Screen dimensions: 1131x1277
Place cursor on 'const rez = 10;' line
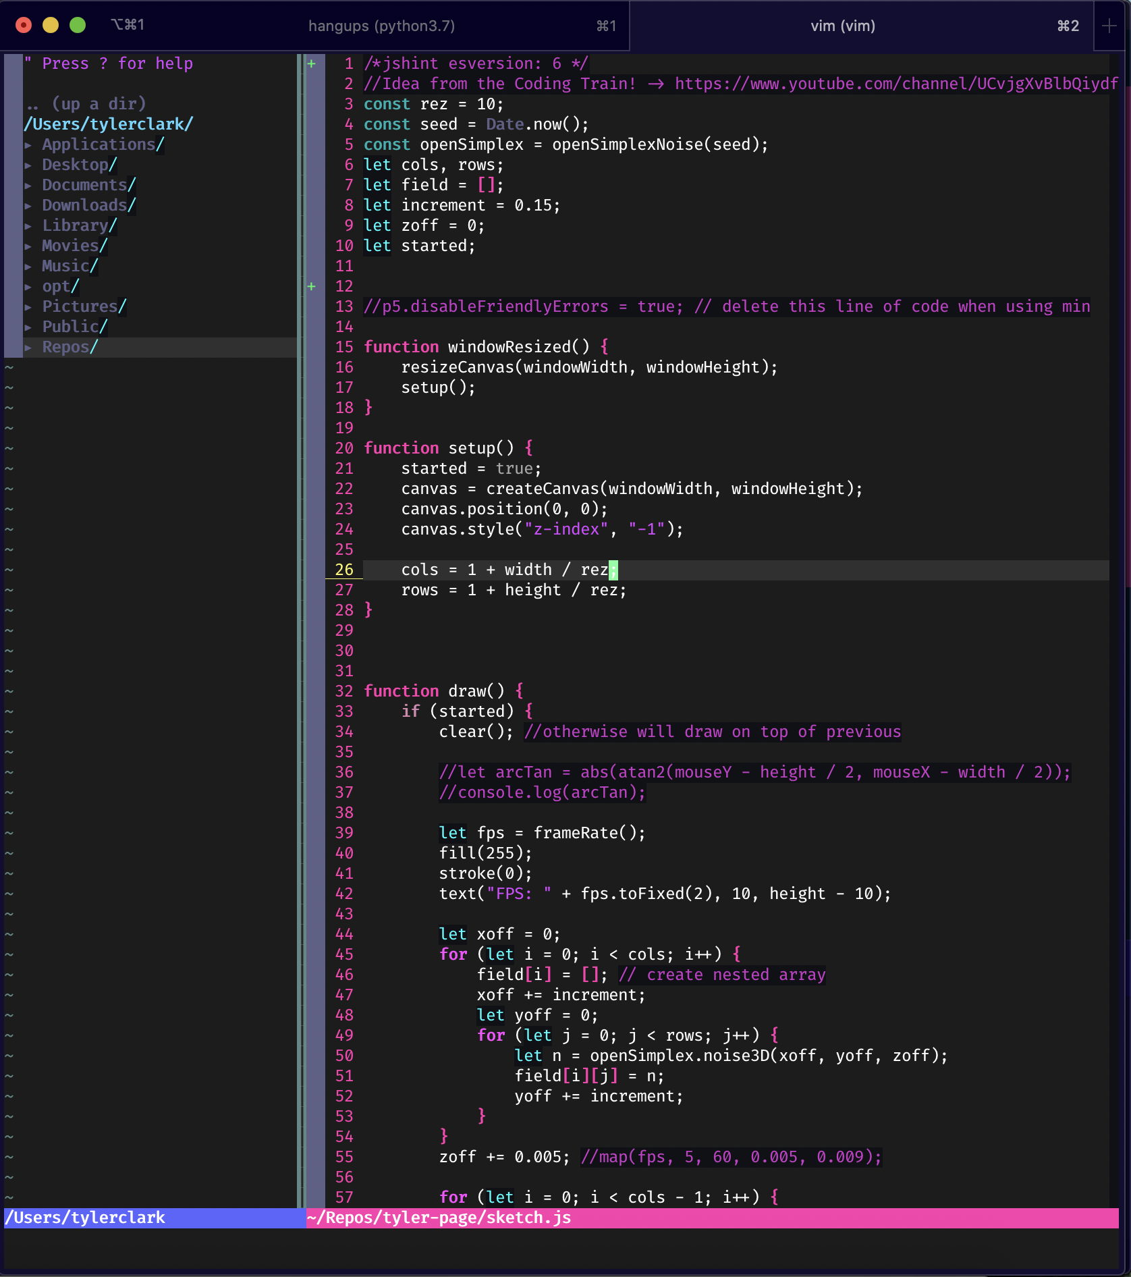pos(433,104)
